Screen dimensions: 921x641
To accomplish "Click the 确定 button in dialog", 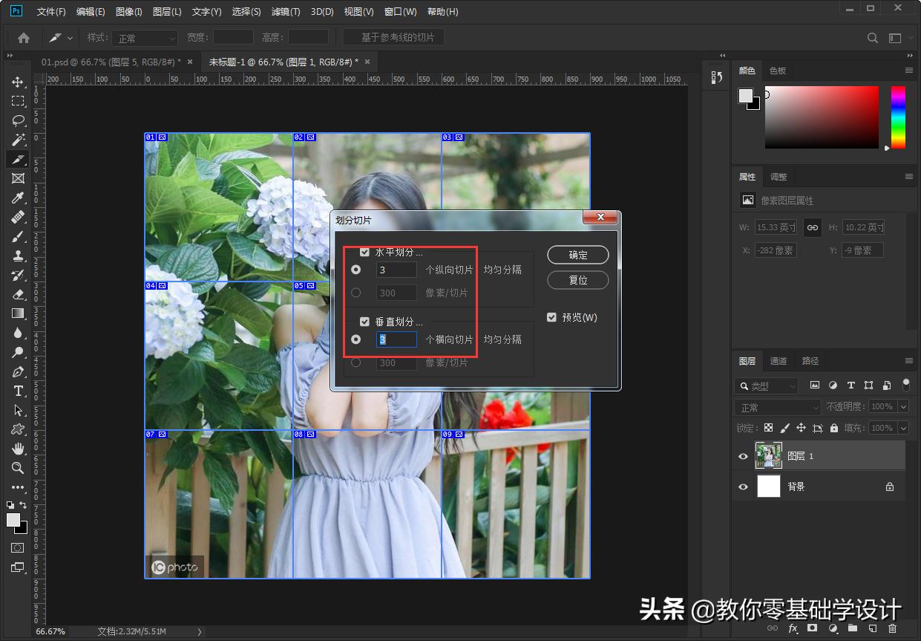I will 577,255.
